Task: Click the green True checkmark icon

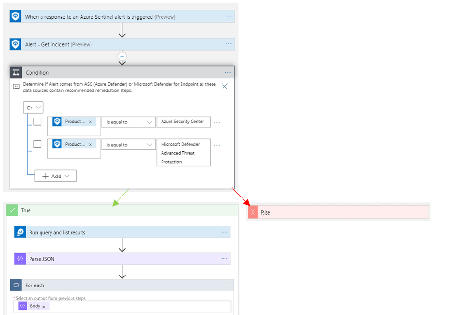Action: (12, 210)
